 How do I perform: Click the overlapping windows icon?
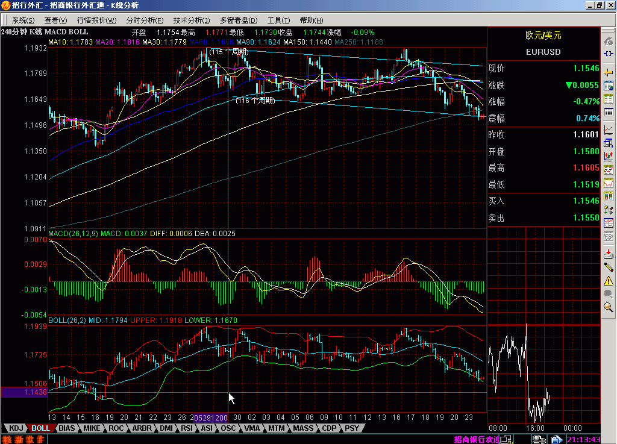click(609, 143)
